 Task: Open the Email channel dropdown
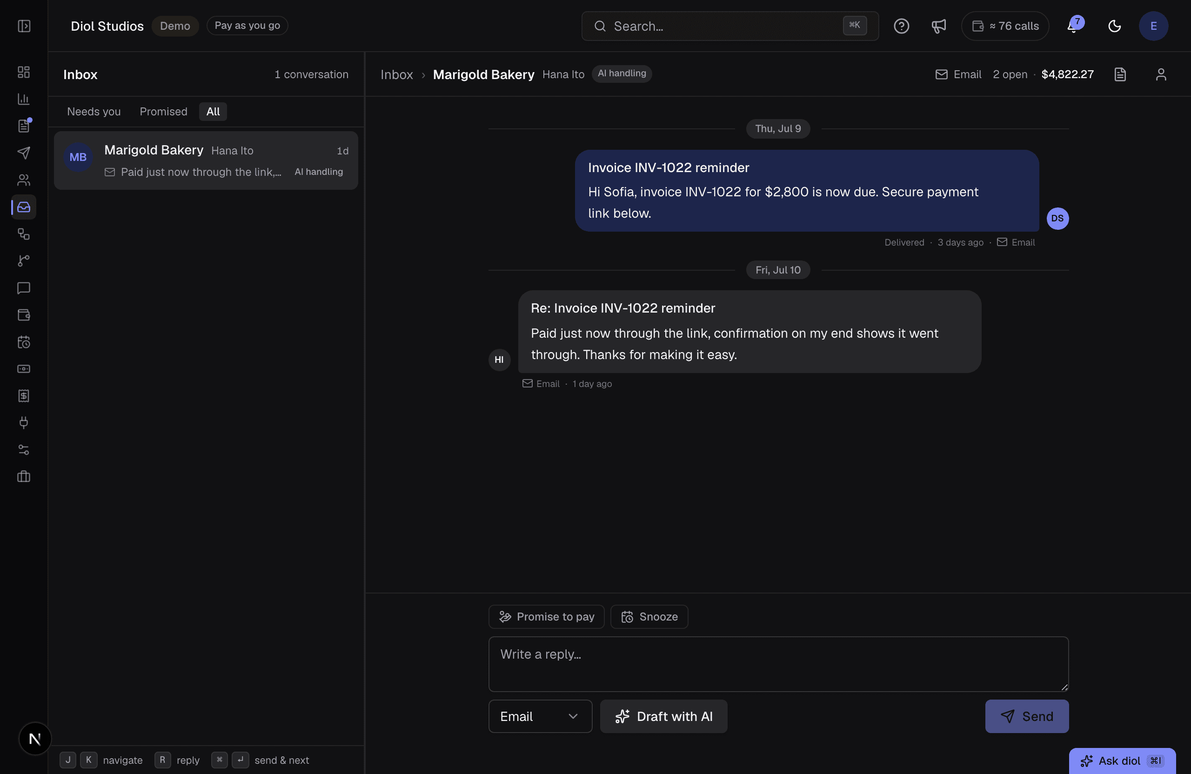pyautogui.click(x=541, y=716)
